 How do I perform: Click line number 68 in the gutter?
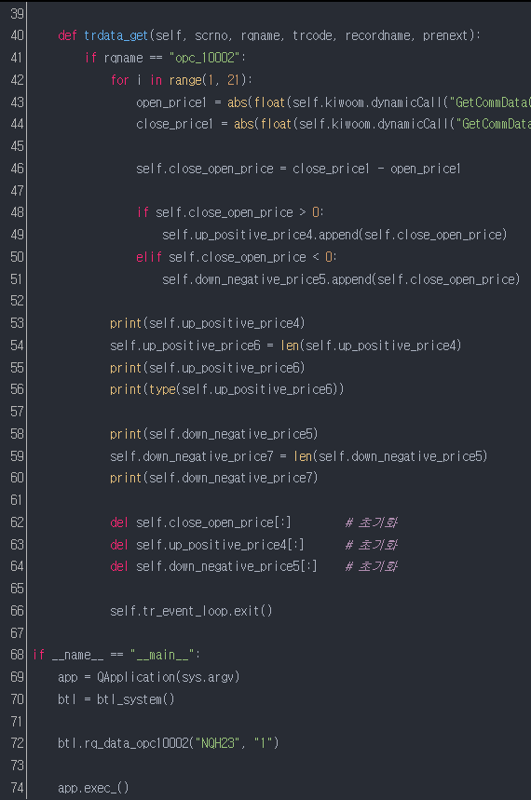(x=17, y=655)
